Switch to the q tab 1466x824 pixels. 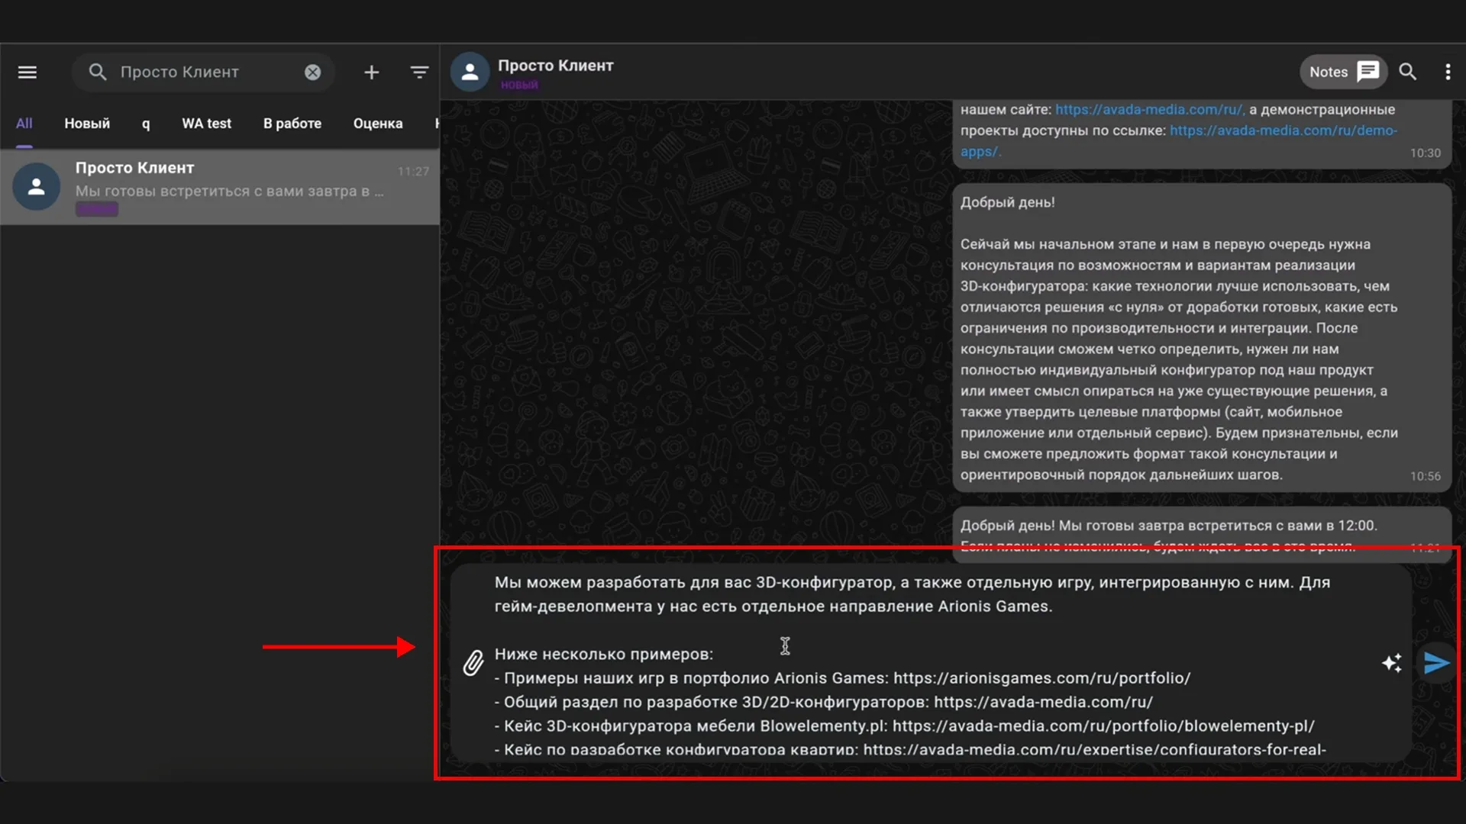coord(146,123)
